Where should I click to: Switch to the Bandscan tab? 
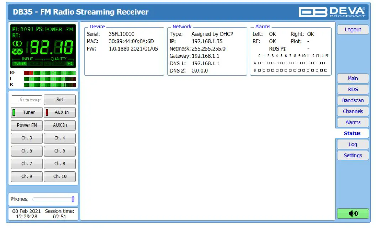353,100
